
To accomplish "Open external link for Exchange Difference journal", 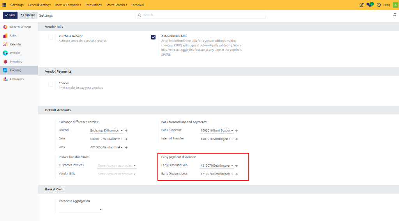I will (x=126, y=131).
